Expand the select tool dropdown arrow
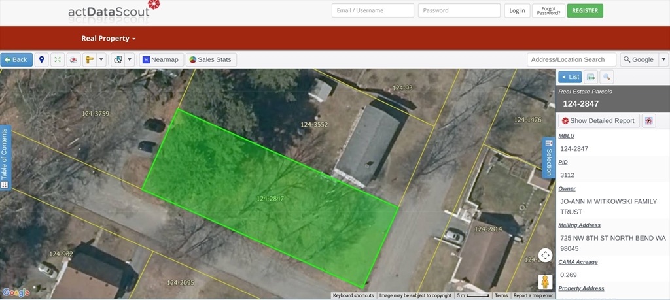 pyautogui.click(x=130, y=59)
